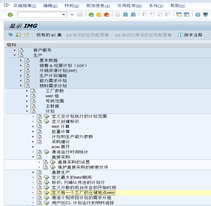Click the First Page icon
The height and width of the screenshot is (206, 211).
pos(144,15)
